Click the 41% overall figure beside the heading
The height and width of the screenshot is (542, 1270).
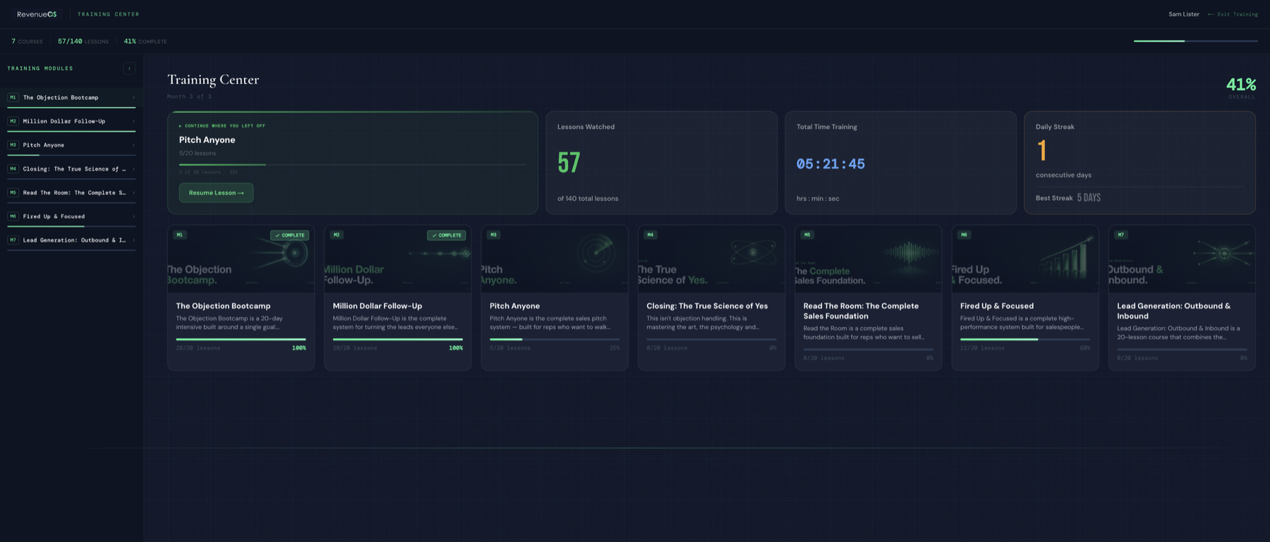coord(1241,85)
